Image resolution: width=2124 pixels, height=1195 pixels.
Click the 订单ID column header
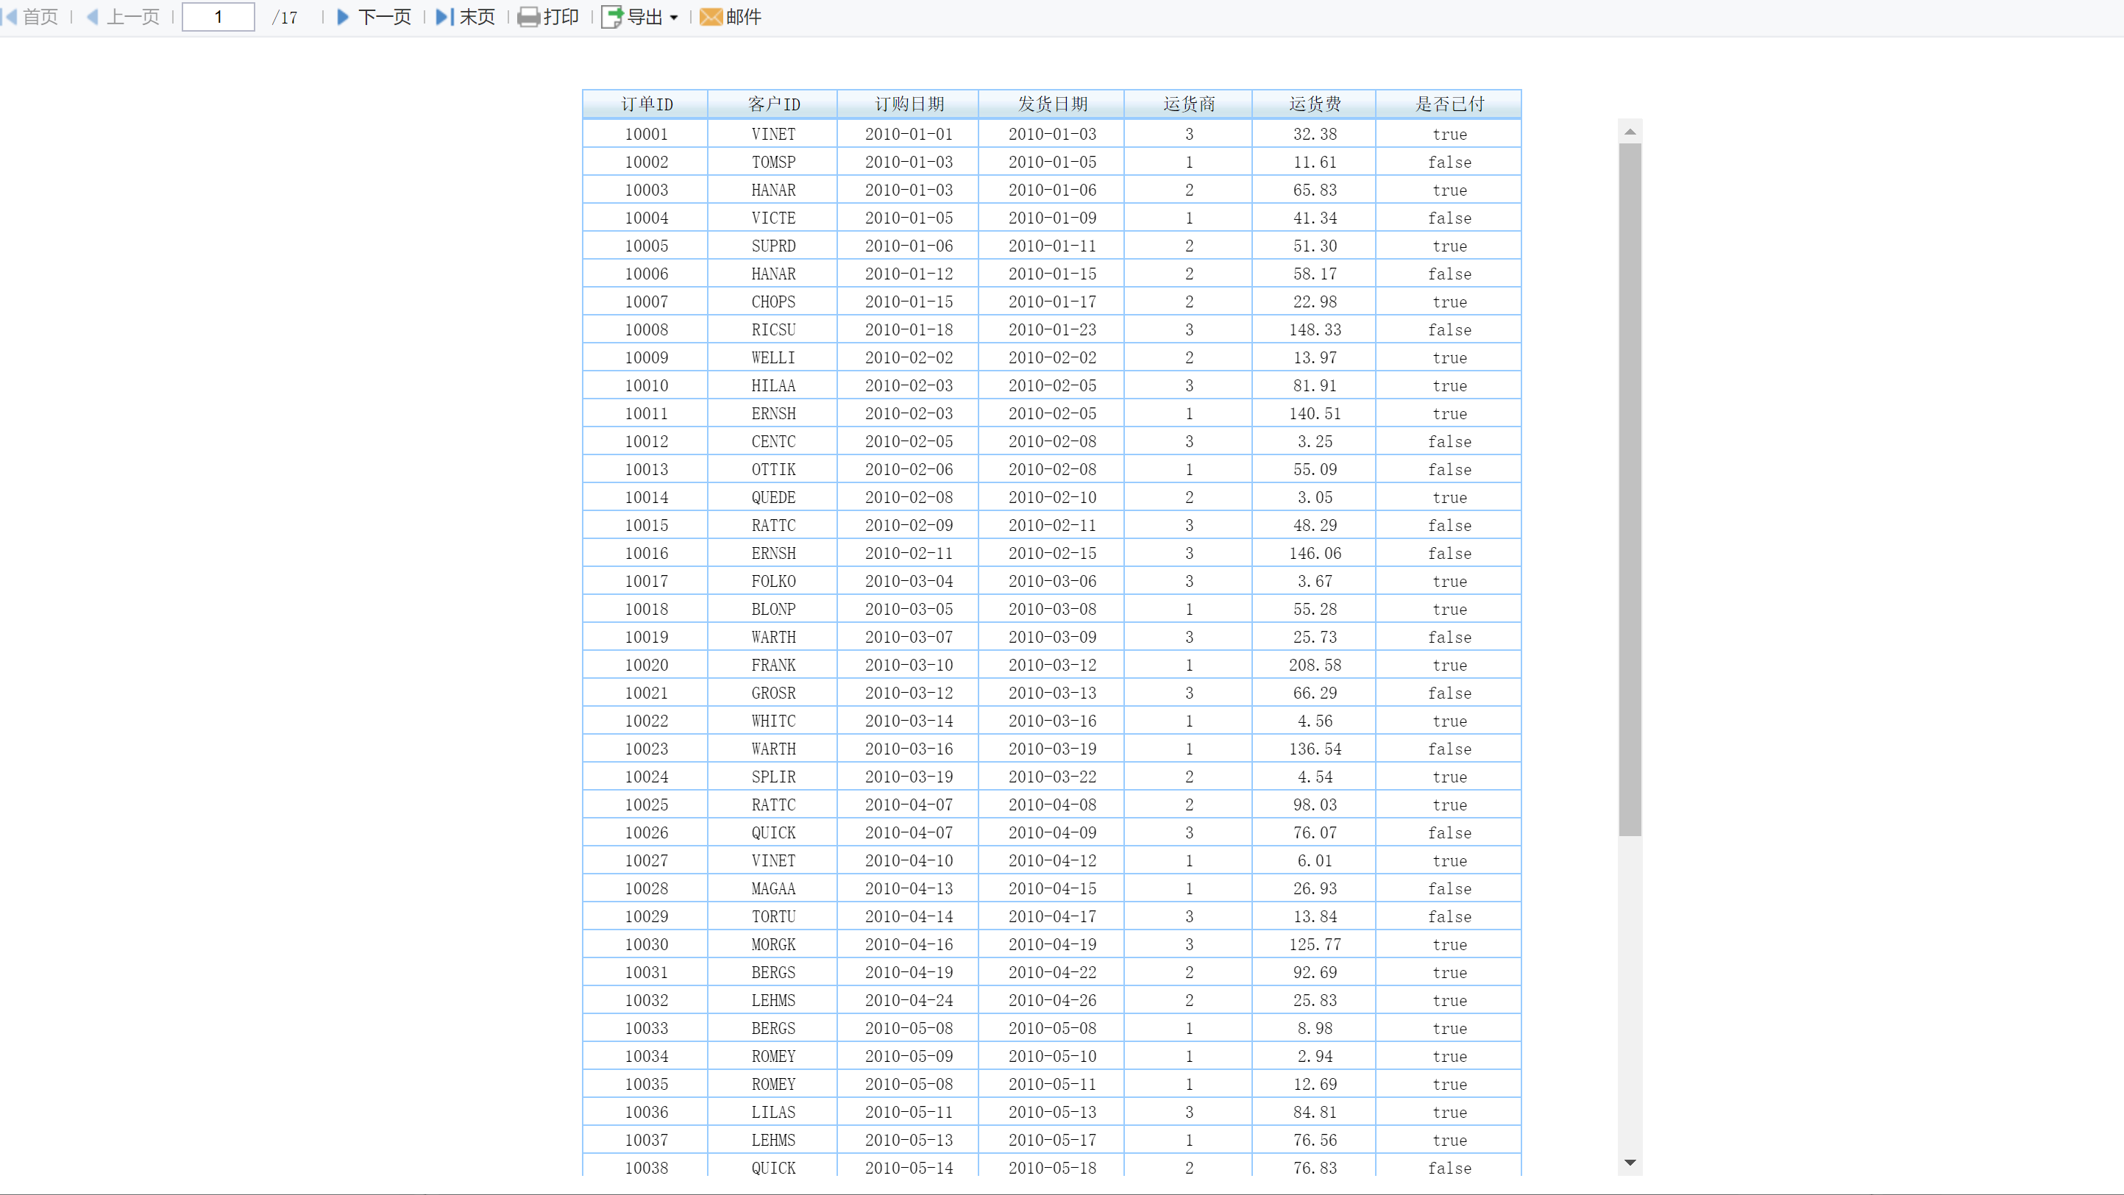tap(646, 104)
